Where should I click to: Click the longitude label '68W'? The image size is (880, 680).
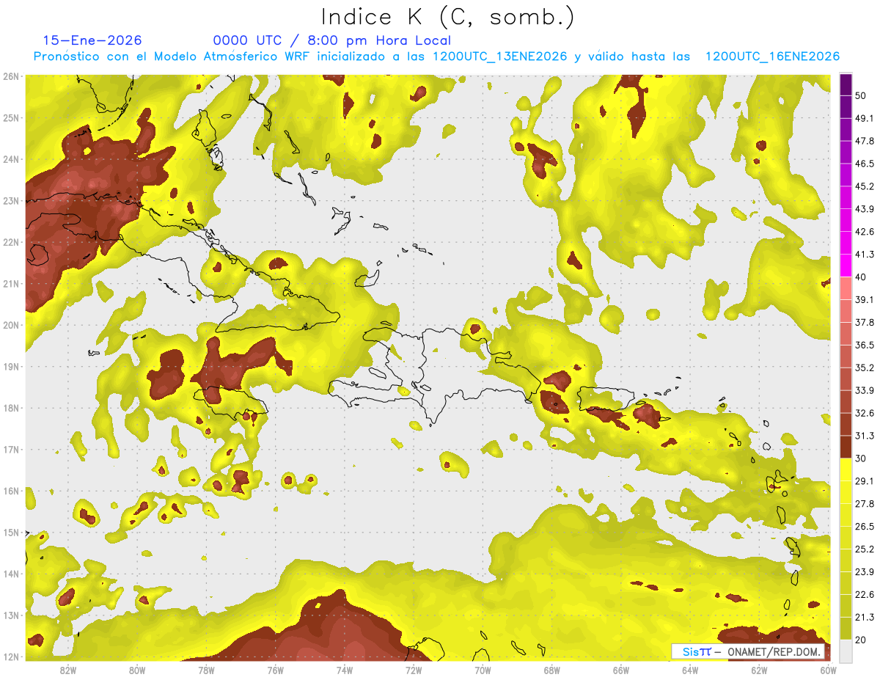coord(552,670)
